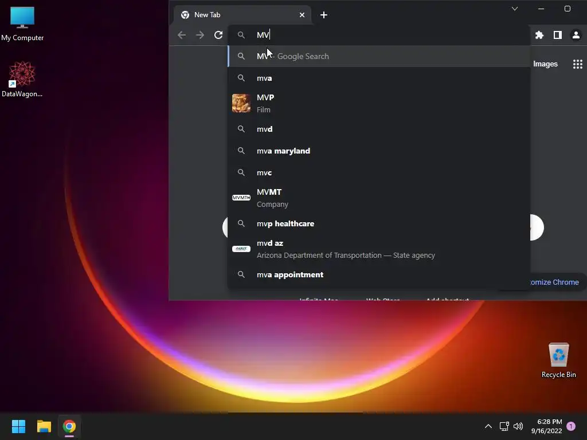The width and height of the screenshot is (587, 440).
Task: Open a new tab with plus button
Action: (x=324, y=15)
